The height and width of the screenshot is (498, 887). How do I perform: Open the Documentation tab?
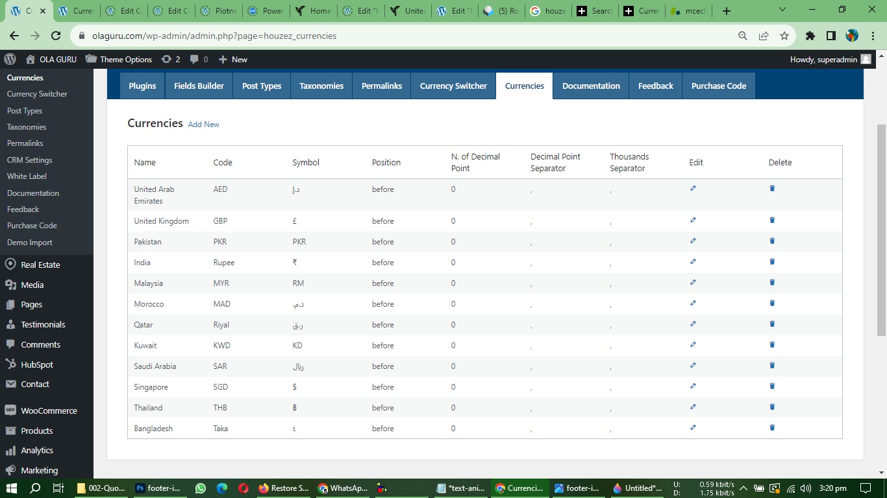click(x=591, y=86)
